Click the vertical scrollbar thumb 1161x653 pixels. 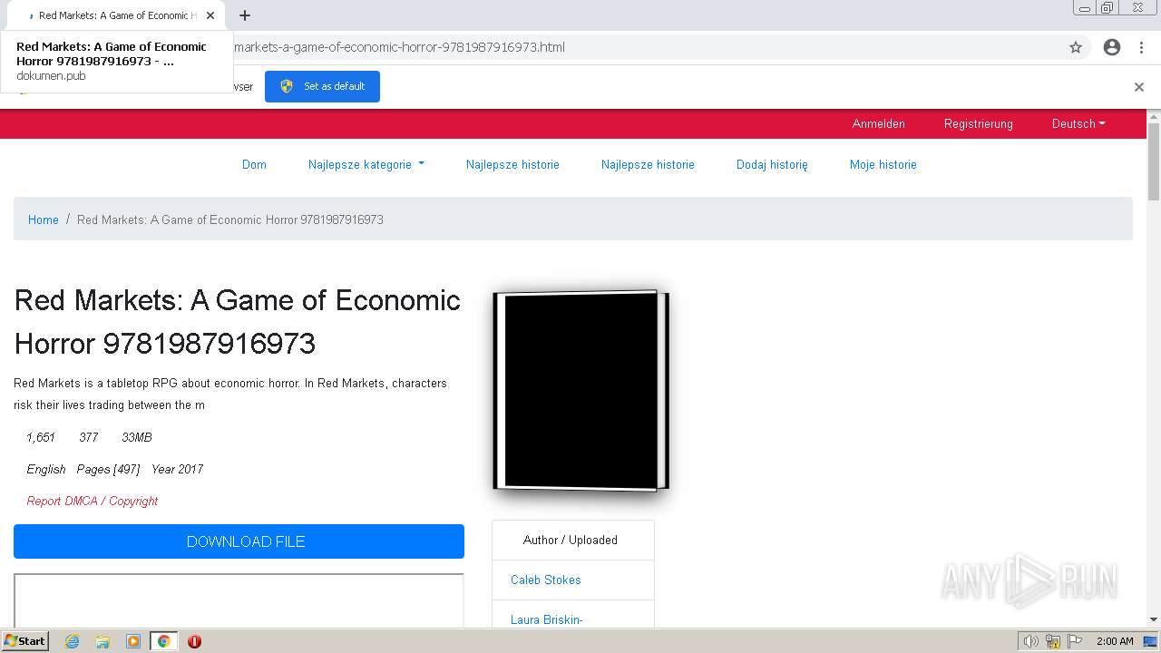click(x=1154, y=161)
